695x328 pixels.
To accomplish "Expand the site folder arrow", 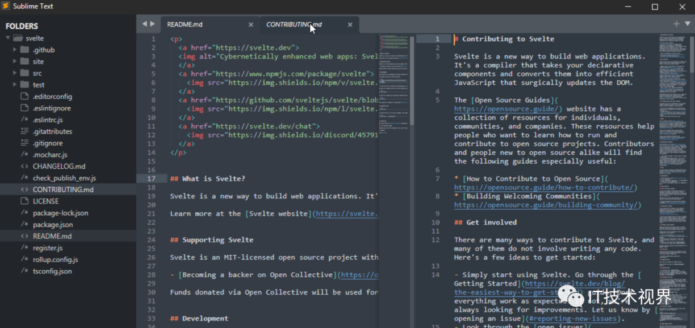I will (x=15, y=62).
